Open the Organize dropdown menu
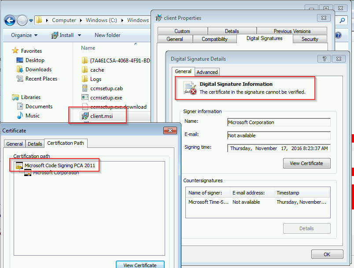This screenshot has width=354, height=268. pos(24,35)
